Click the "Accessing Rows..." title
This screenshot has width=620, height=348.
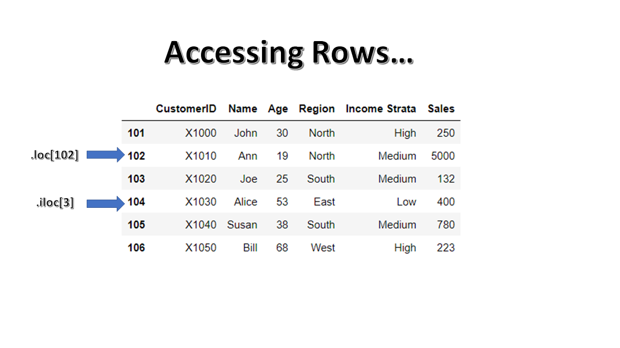289,52
